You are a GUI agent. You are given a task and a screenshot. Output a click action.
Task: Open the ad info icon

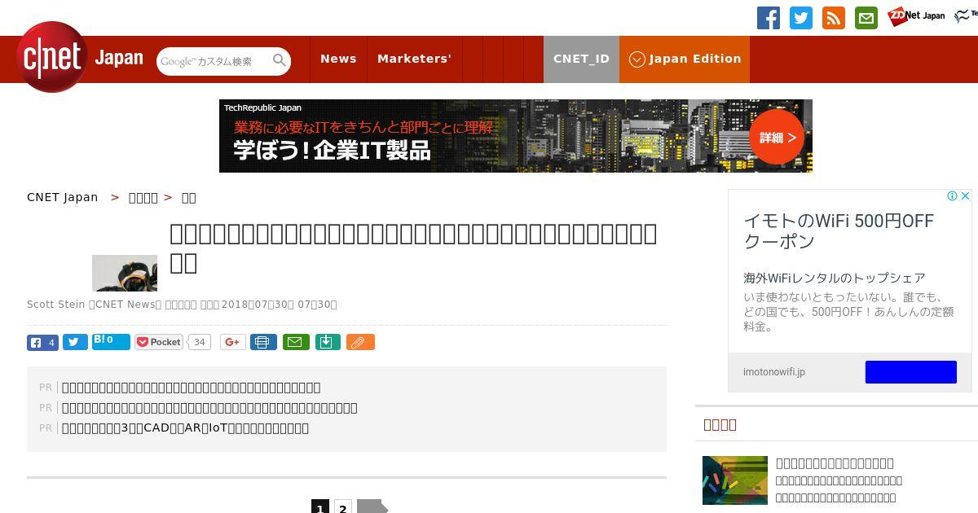951,196
